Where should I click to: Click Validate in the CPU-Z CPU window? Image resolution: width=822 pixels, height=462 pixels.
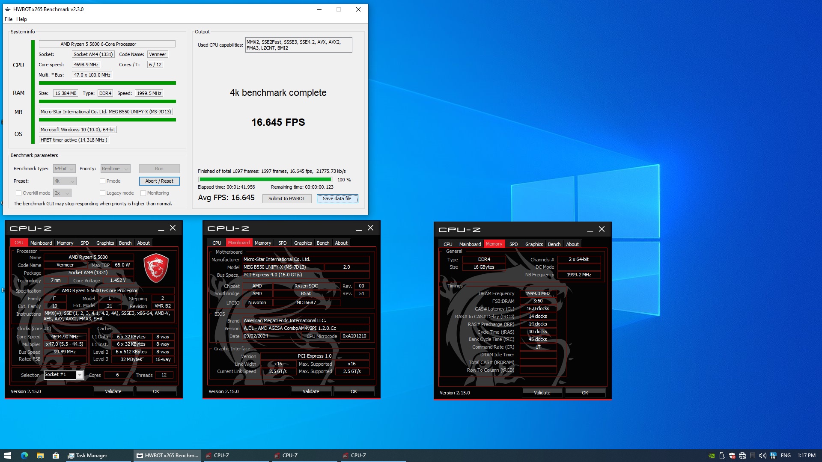coord(113,391)
